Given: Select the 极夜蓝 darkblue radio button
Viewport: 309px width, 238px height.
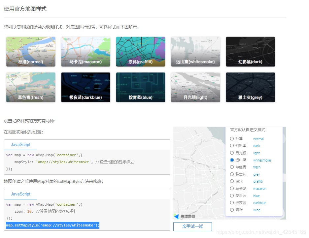Looking at the screenshot, I should [x=232, y=203].
